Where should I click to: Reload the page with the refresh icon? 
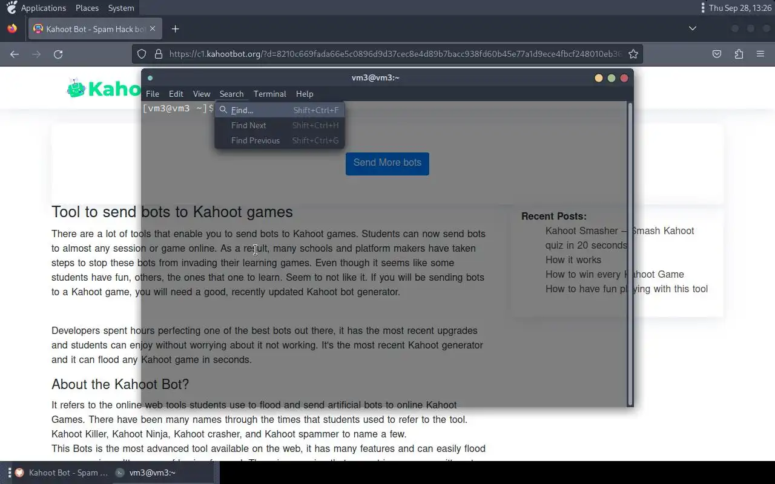(58, 54)
